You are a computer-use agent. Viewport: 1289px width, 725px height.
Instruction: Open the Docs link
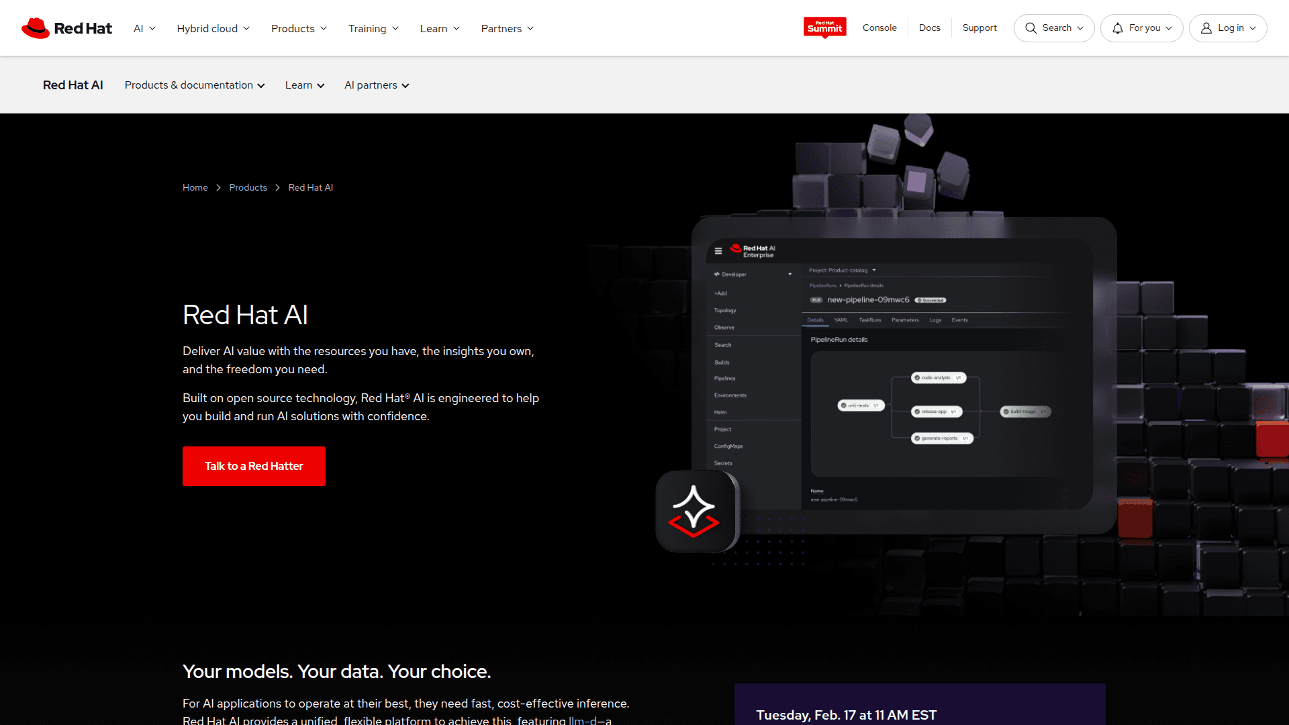click(929, 28)
